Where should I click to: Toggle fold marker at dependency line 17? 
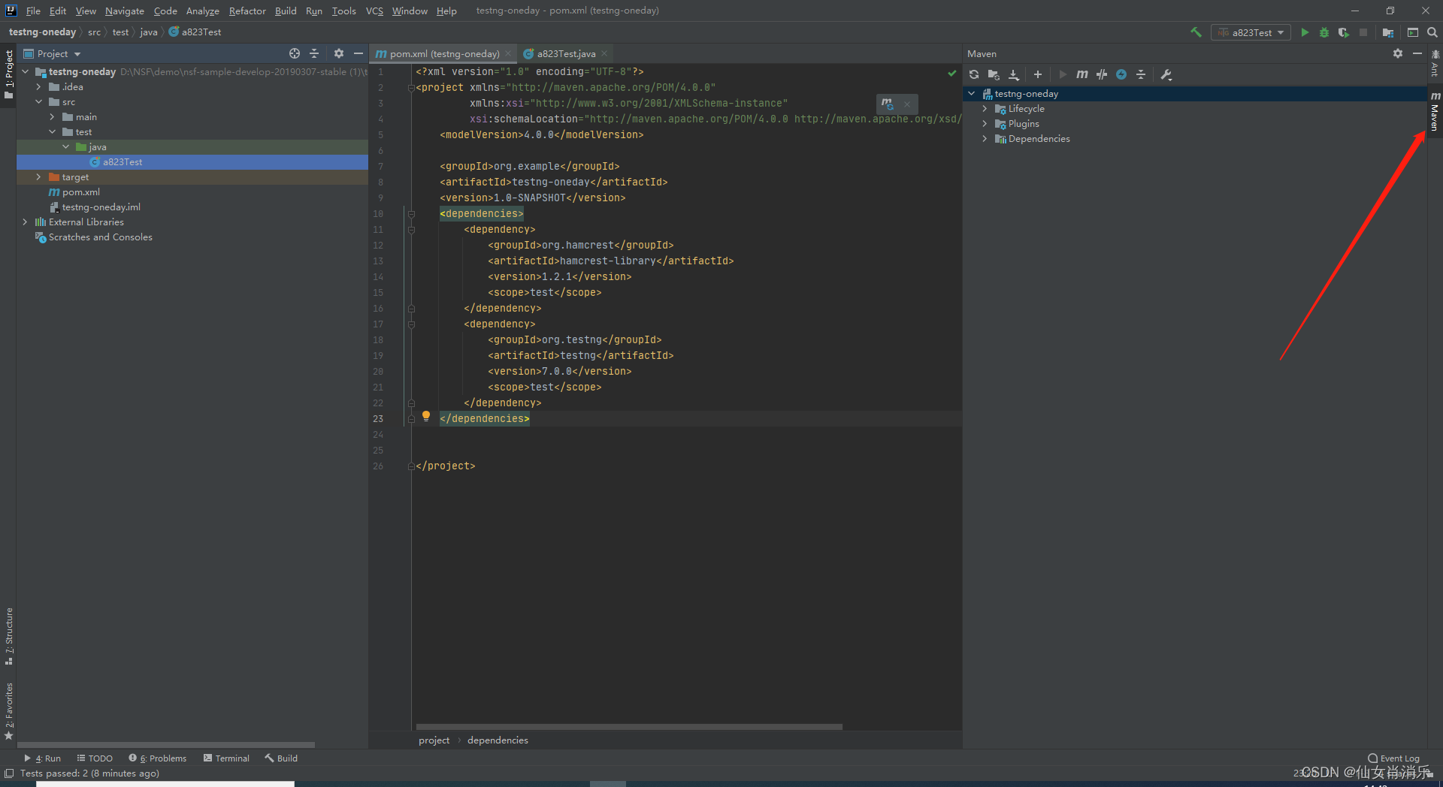pos(411,324)
